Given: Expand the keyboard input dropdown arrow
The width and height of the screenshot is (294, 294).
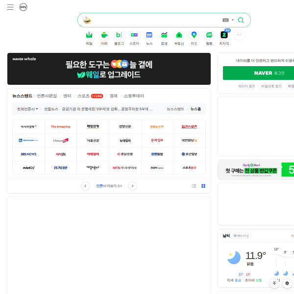Looking at the screenshot, I should pyautogui.click(x=233, y=20).
